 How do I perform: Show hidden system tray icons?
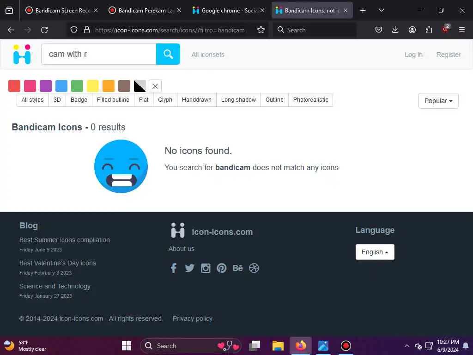[407, 346]
